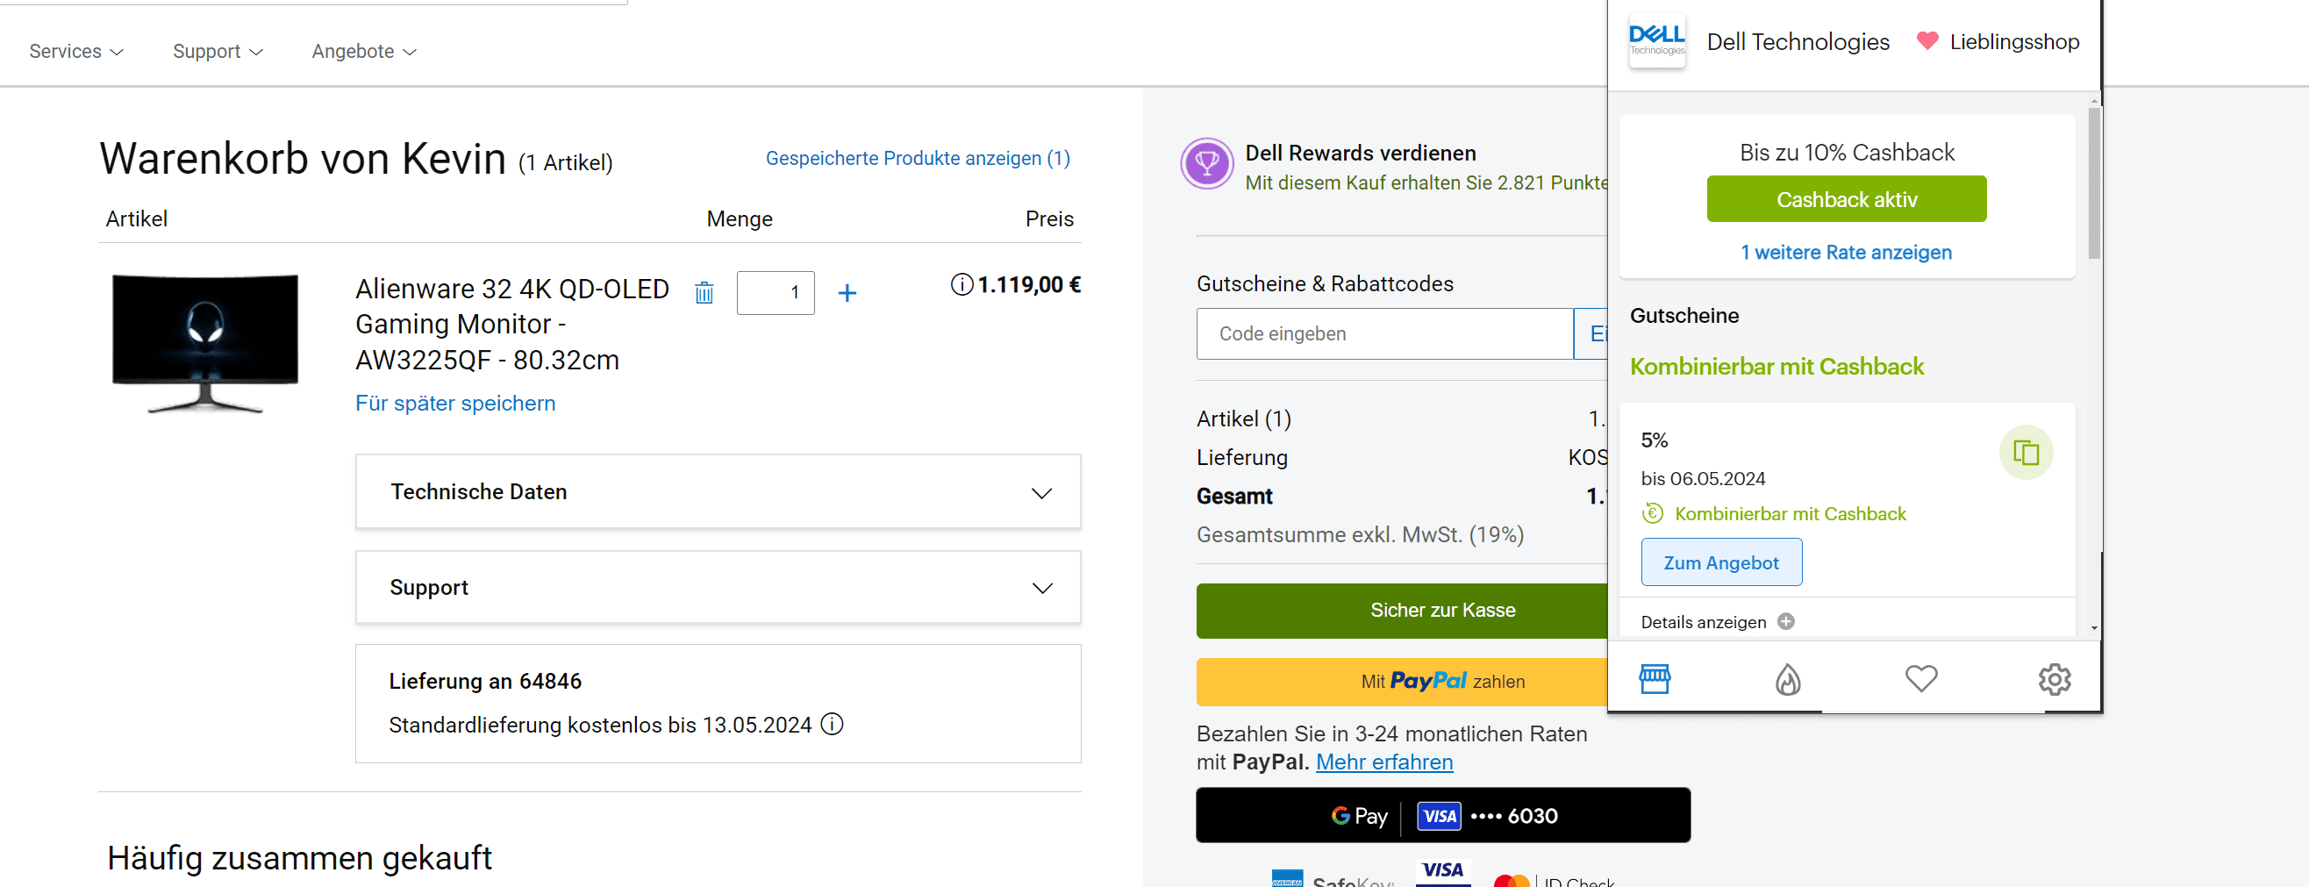
Task: Click Mit diesem Kauf erhalten Sie text
Action: point(1426,182)
